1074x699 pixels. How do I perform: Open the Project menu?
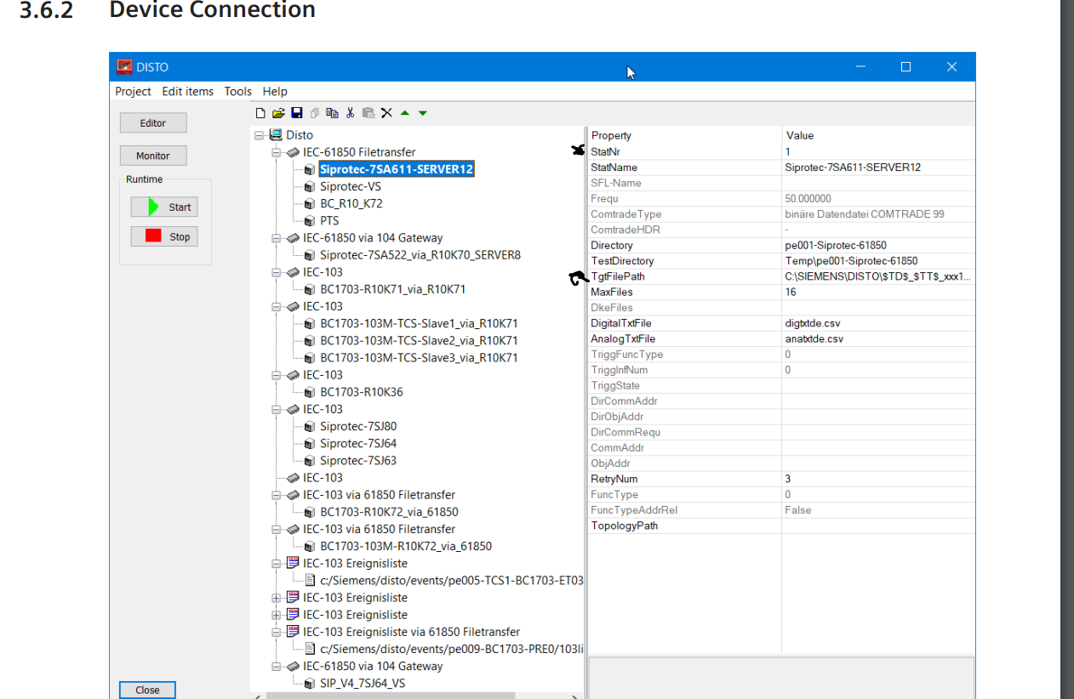point(133,91)
